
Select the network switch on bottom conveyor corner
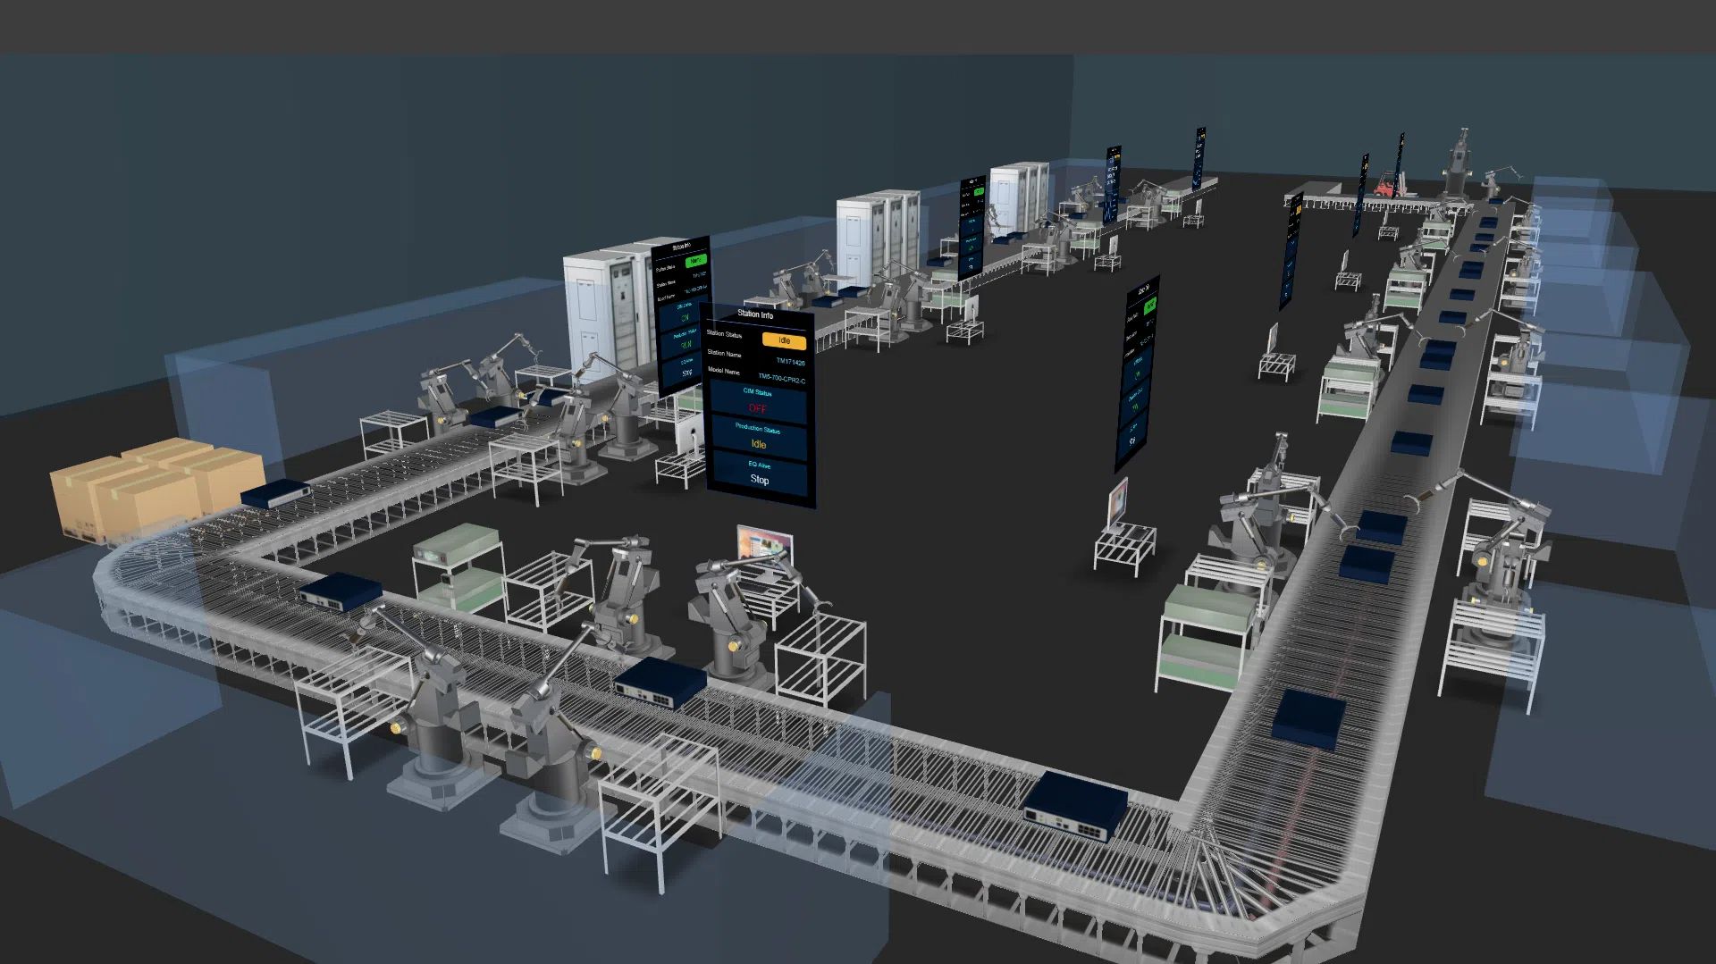1074,804
